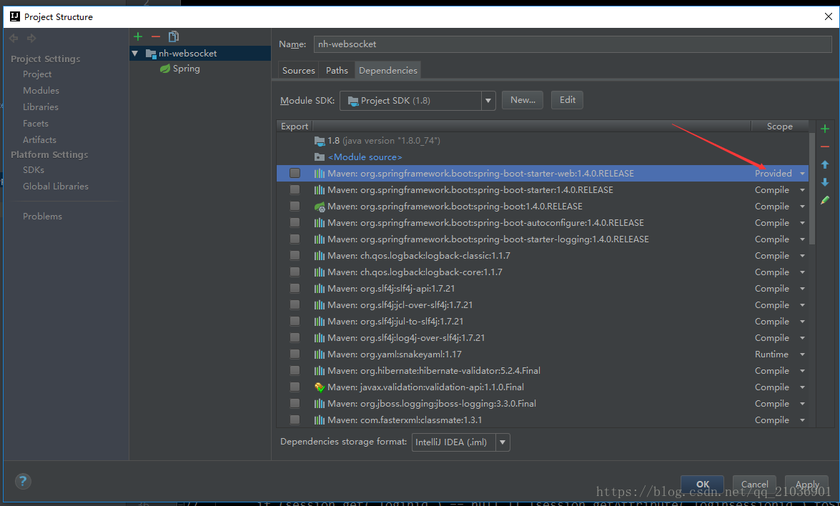Image resolution: width=840 pixels, height=506 pixels.
Task: Toggle export for spring-boot-autoconfigure
Action: click(x=295, y=222)
